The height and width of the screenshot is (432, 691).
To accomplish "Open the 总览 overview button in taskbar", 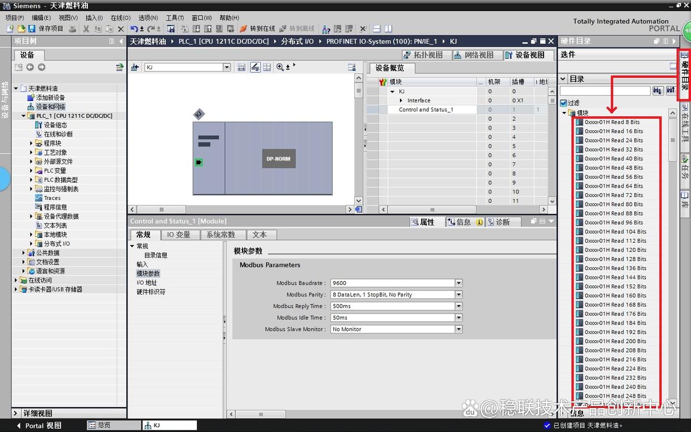I will pyautogui.click(x=113, y=425).
